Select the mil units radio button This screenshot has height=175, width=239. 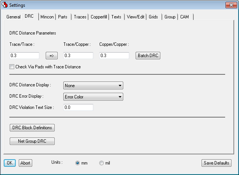point(102,163)
